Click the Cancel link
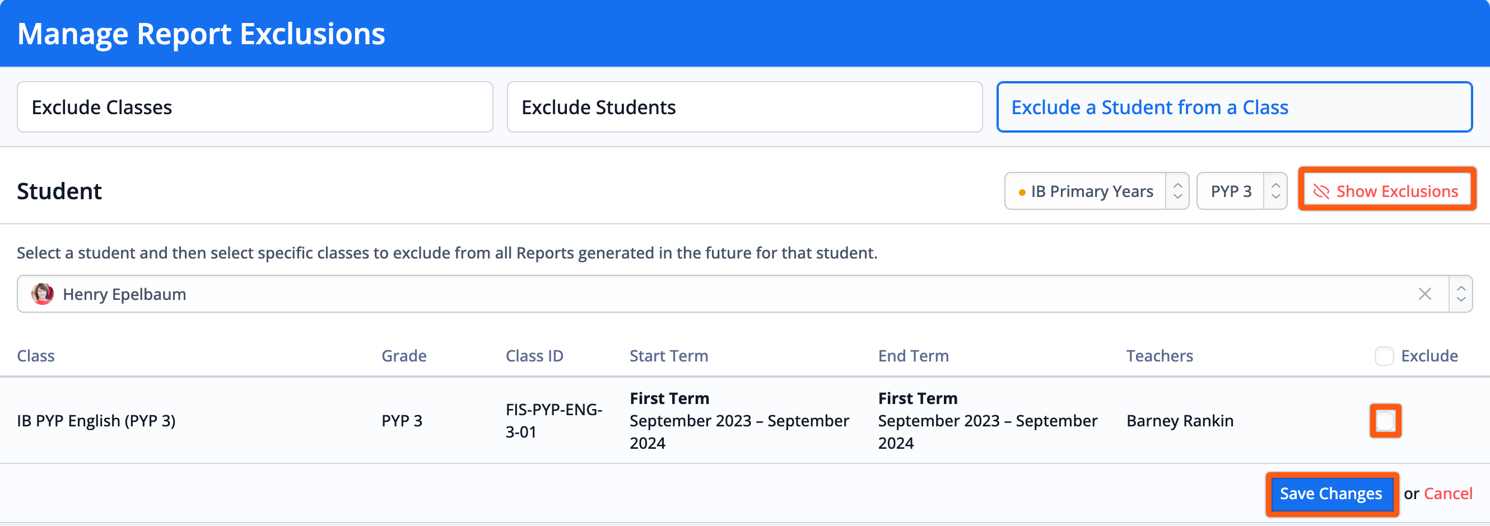 point(1449,494)
